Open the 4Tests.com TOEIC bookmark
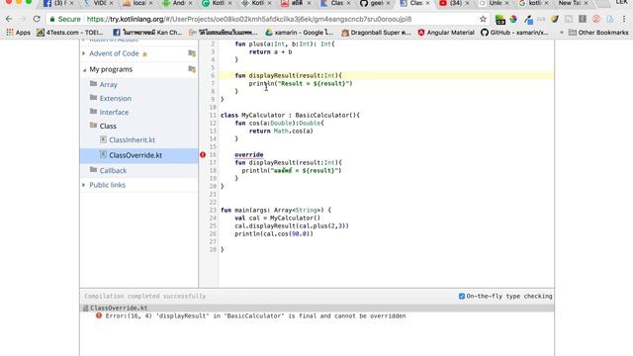This screenshot has width=633, height=356. coord(70,33)
